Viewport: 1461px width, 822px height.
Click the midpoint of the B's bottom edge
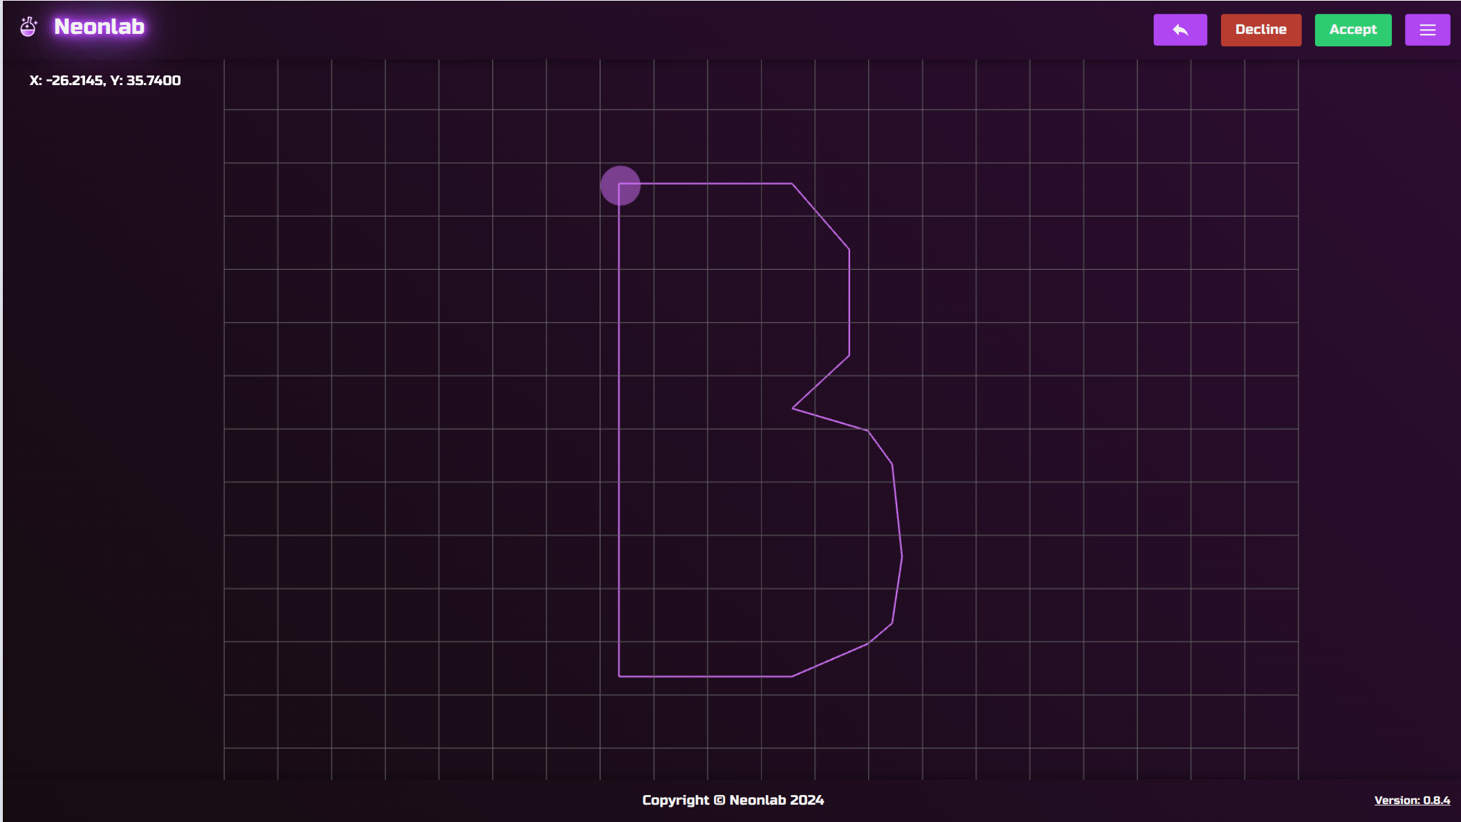click(706, 676)
